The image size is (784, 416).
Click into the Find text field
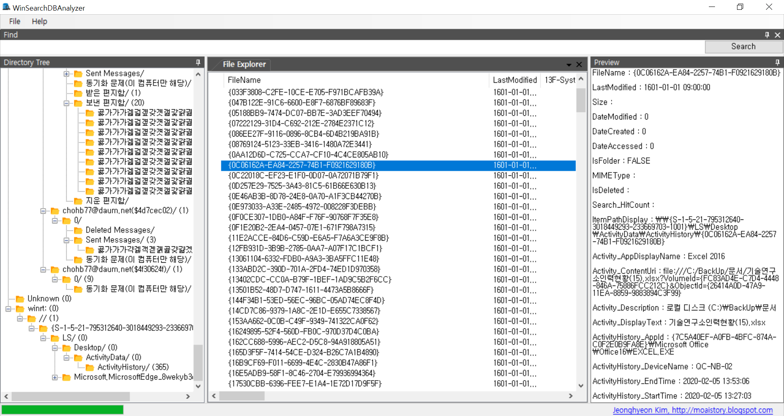click(x=352, y=46)
